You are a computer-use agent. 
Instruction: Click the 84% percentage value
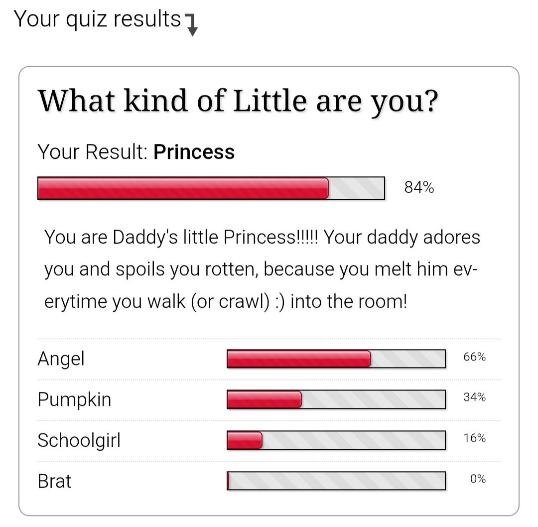click(419, 187)
